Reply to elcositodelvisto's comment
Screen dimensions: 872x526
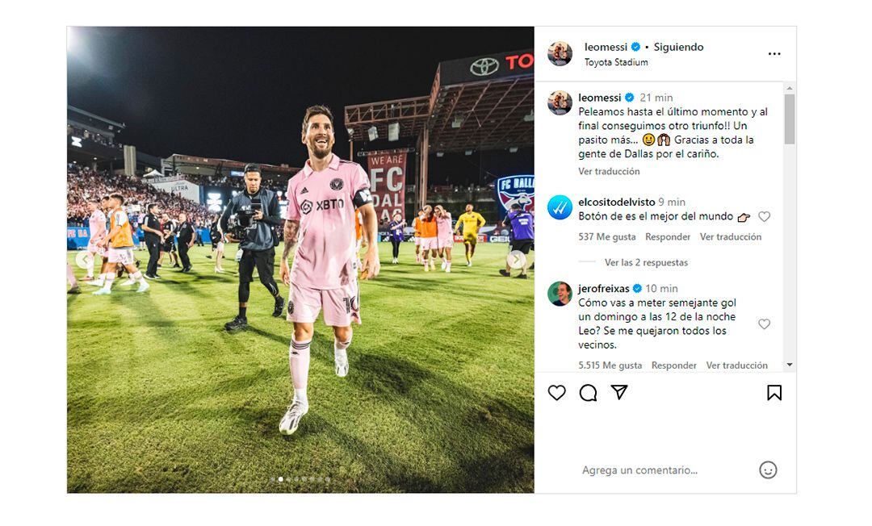click(668, 237)
